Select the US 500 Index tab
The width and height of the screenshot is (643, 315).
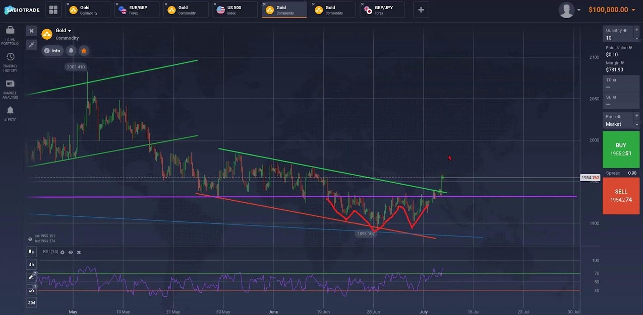(235, 10)
